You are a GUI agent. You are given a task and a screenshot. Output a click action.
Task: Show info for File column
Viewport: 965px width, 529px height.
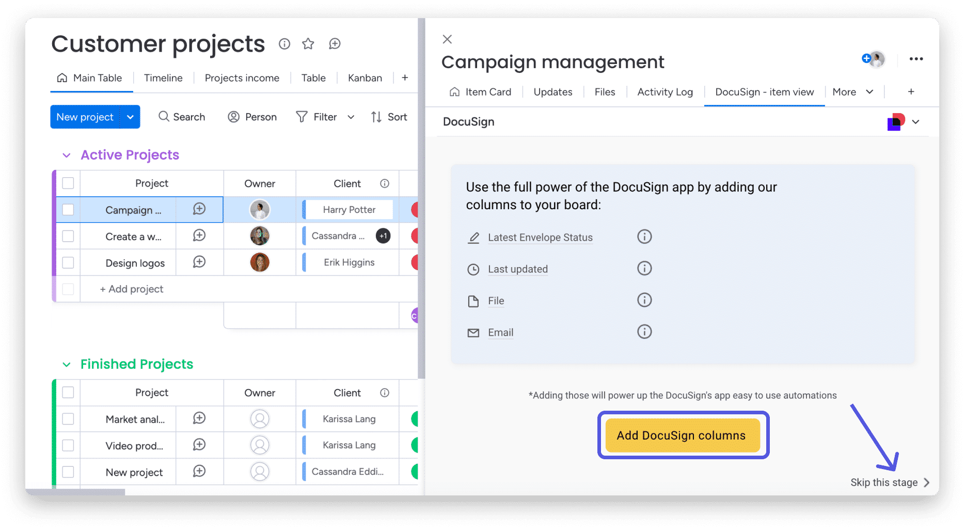click(644, 300)
